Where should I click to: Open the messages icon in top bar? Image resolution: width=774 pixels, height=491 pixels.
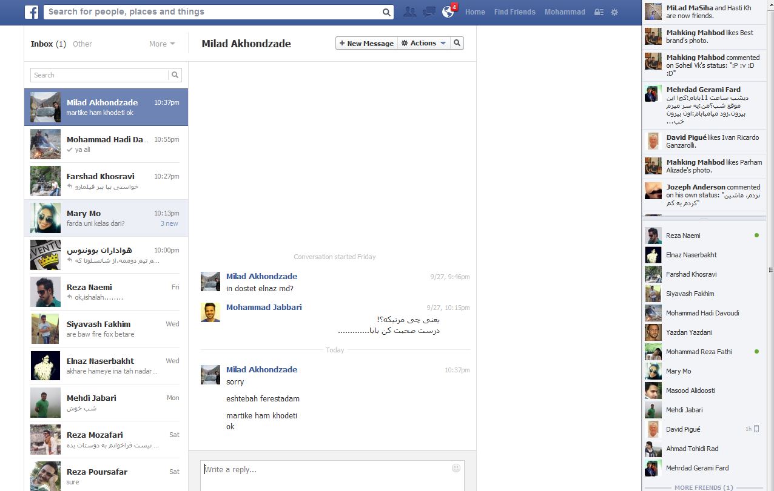pyautogui.click(x=429, y=12)
